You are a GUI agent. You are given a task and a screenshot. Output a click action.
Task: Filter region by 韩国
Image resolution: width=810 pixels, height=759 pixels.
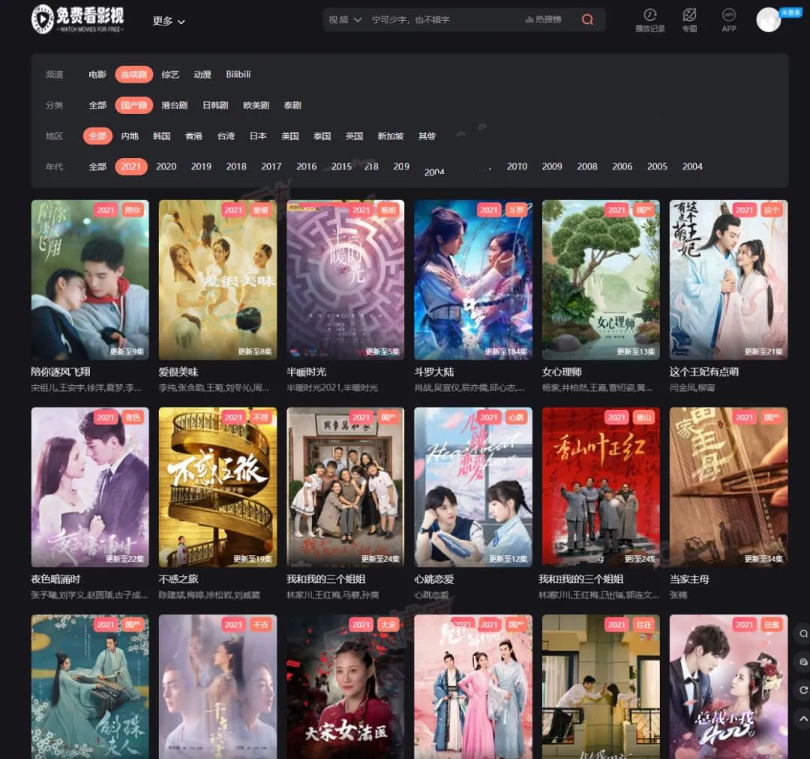click(x=162, y=136)
